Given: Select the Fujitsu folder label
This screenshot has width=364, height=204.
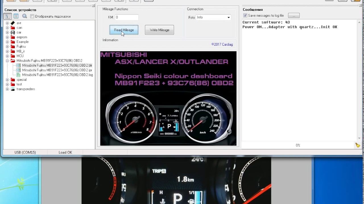Looking at the screenshot, I should (21, 46).
